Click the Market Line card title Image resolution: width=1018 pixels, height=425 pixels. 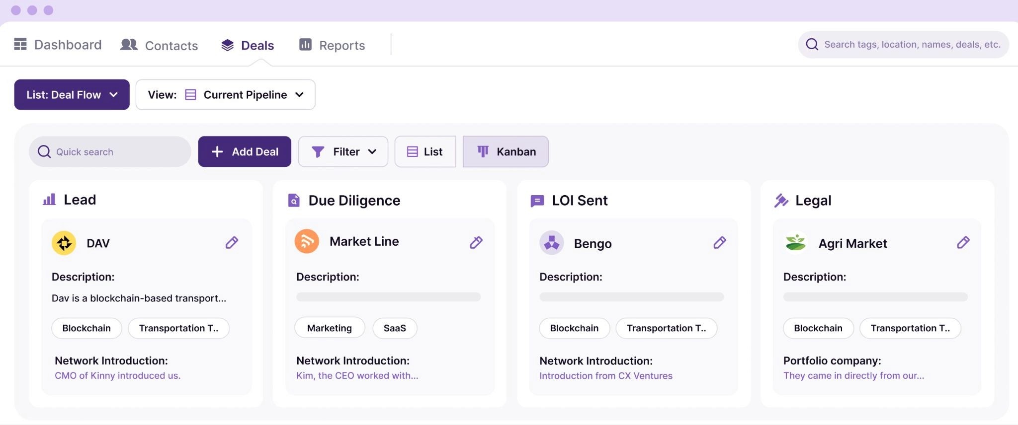[364, 241]
